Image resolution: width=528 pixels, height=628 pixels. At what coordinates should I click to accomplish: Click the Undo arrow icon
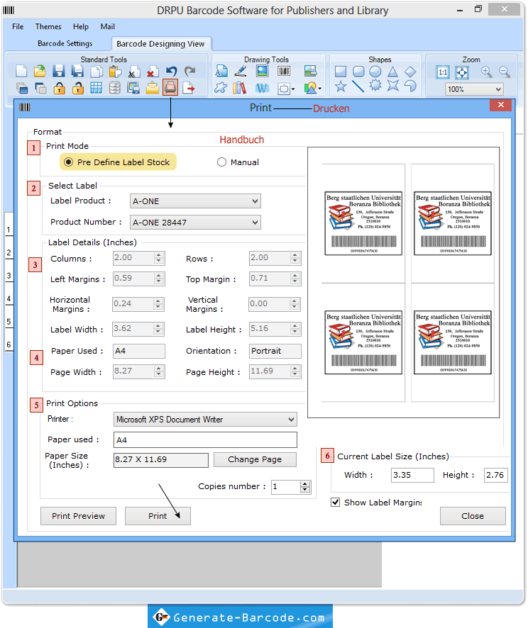pos(171,72)
